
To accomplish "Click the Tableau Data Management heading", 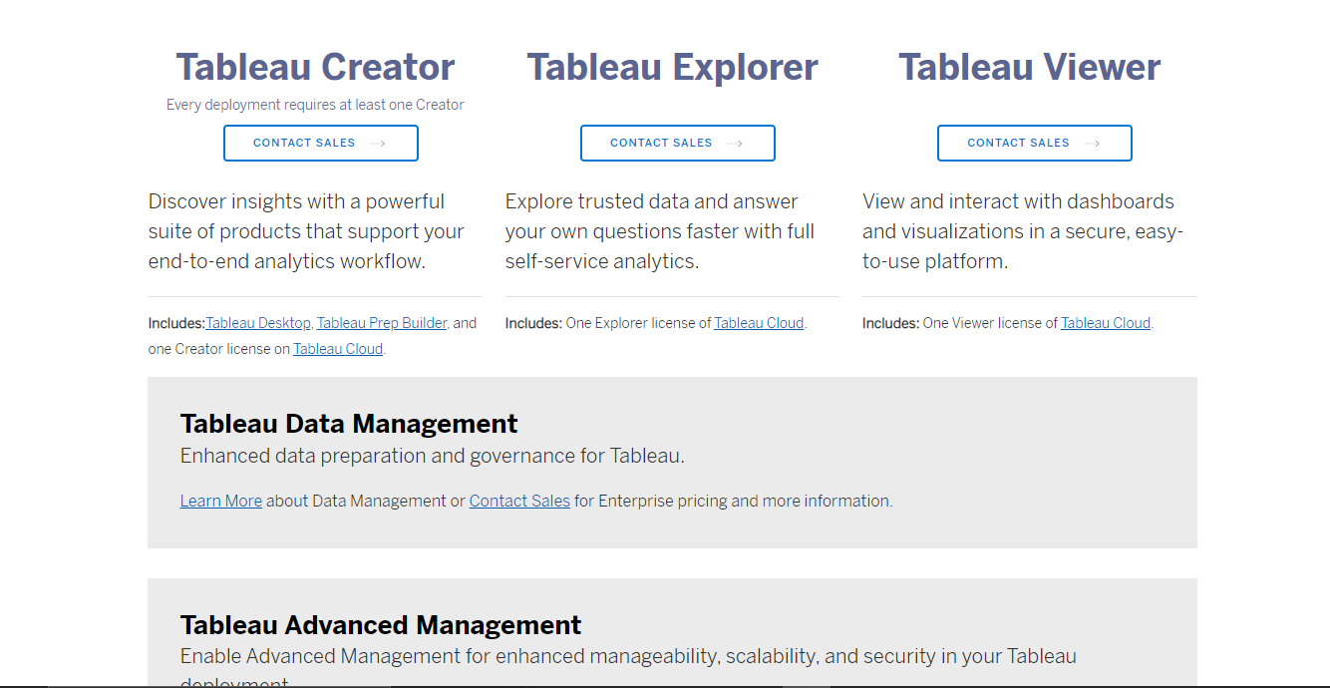I will click(349, 424).
